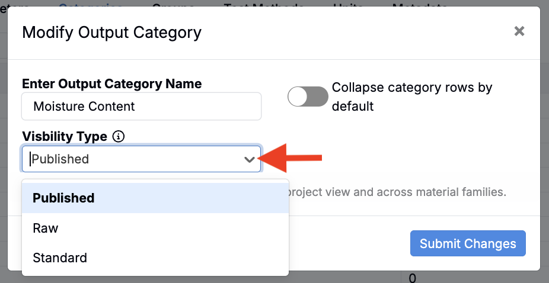549x283 pixels.
Task: Close the Modify Output Category dialog
Action: (519, 31)
